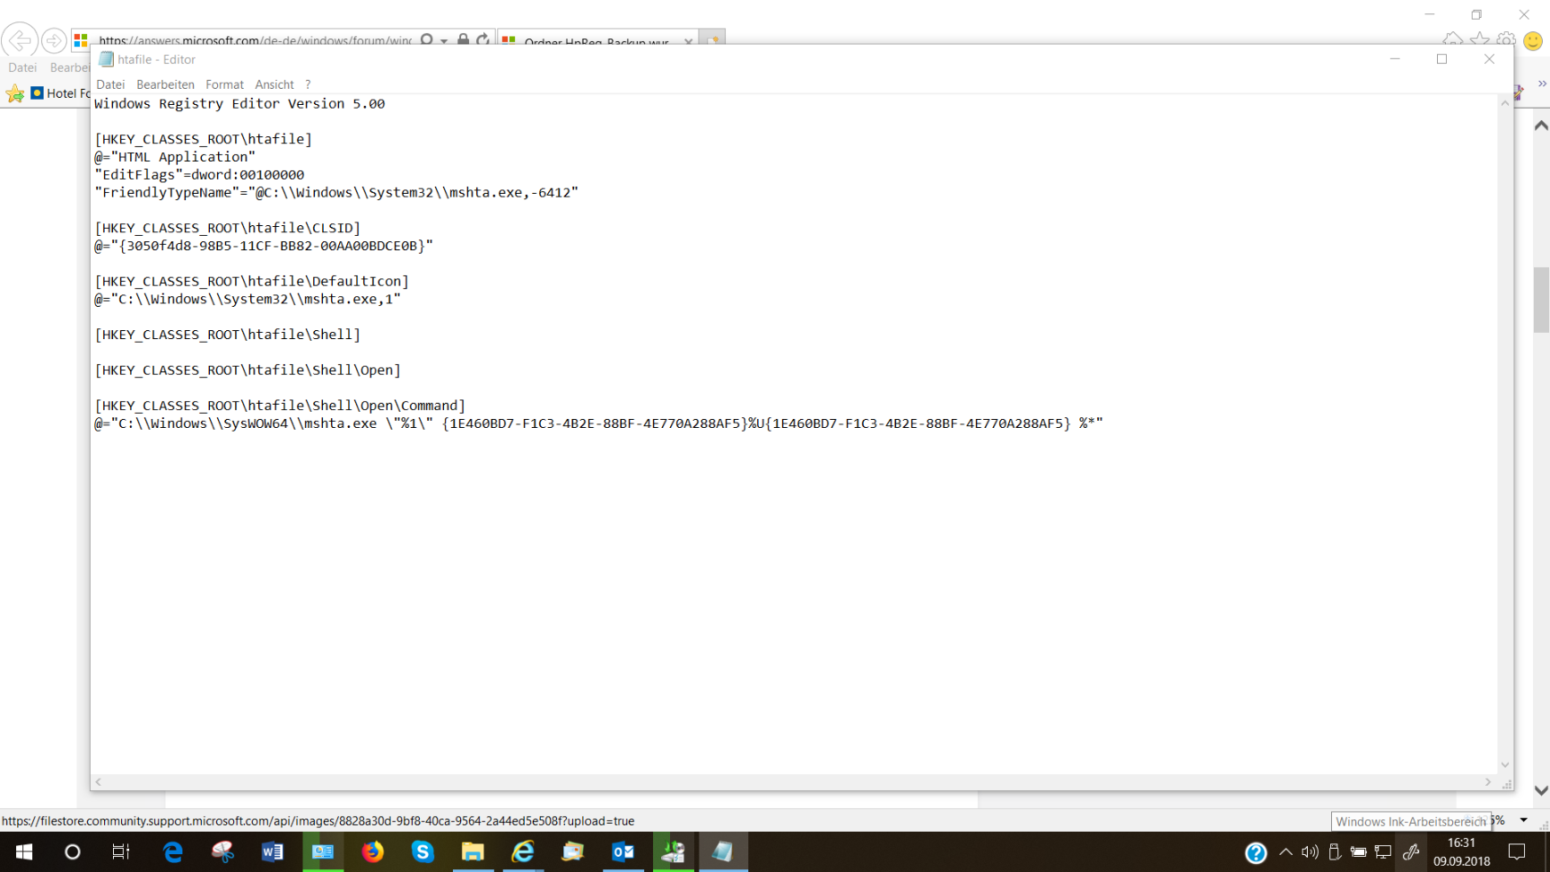Click the "EditFlags"=dword:00100000 line
Viewport: 1550px width, 872px height.
(199, 175)
